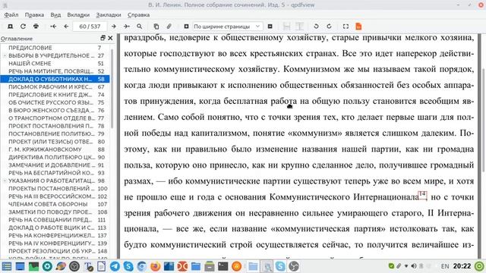Click zoom out icon right of scale box
486x273 pixels.
270,27
